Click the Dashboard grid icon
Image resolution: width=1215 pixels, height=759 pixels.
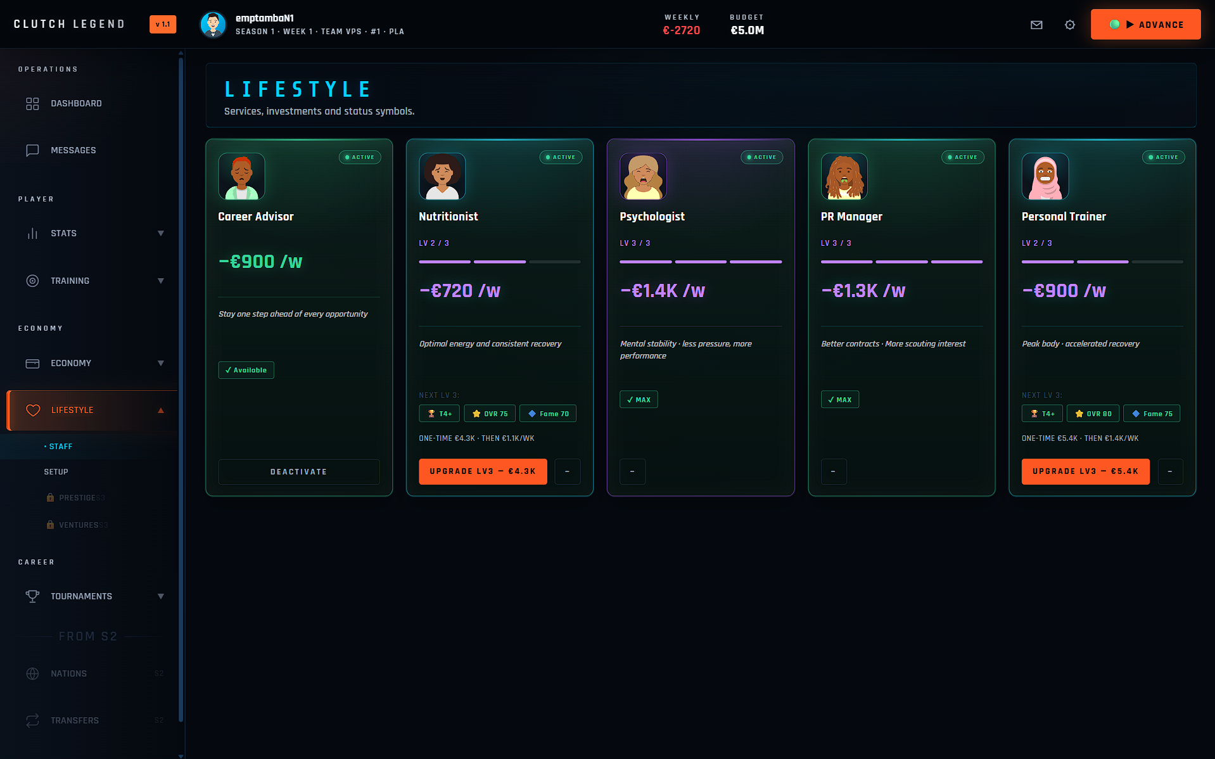point(32,103)
